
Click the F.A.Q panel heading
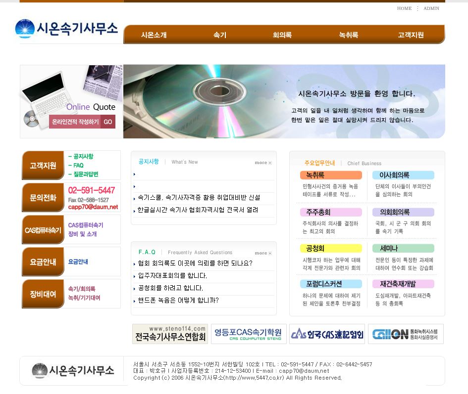(147, 253)
